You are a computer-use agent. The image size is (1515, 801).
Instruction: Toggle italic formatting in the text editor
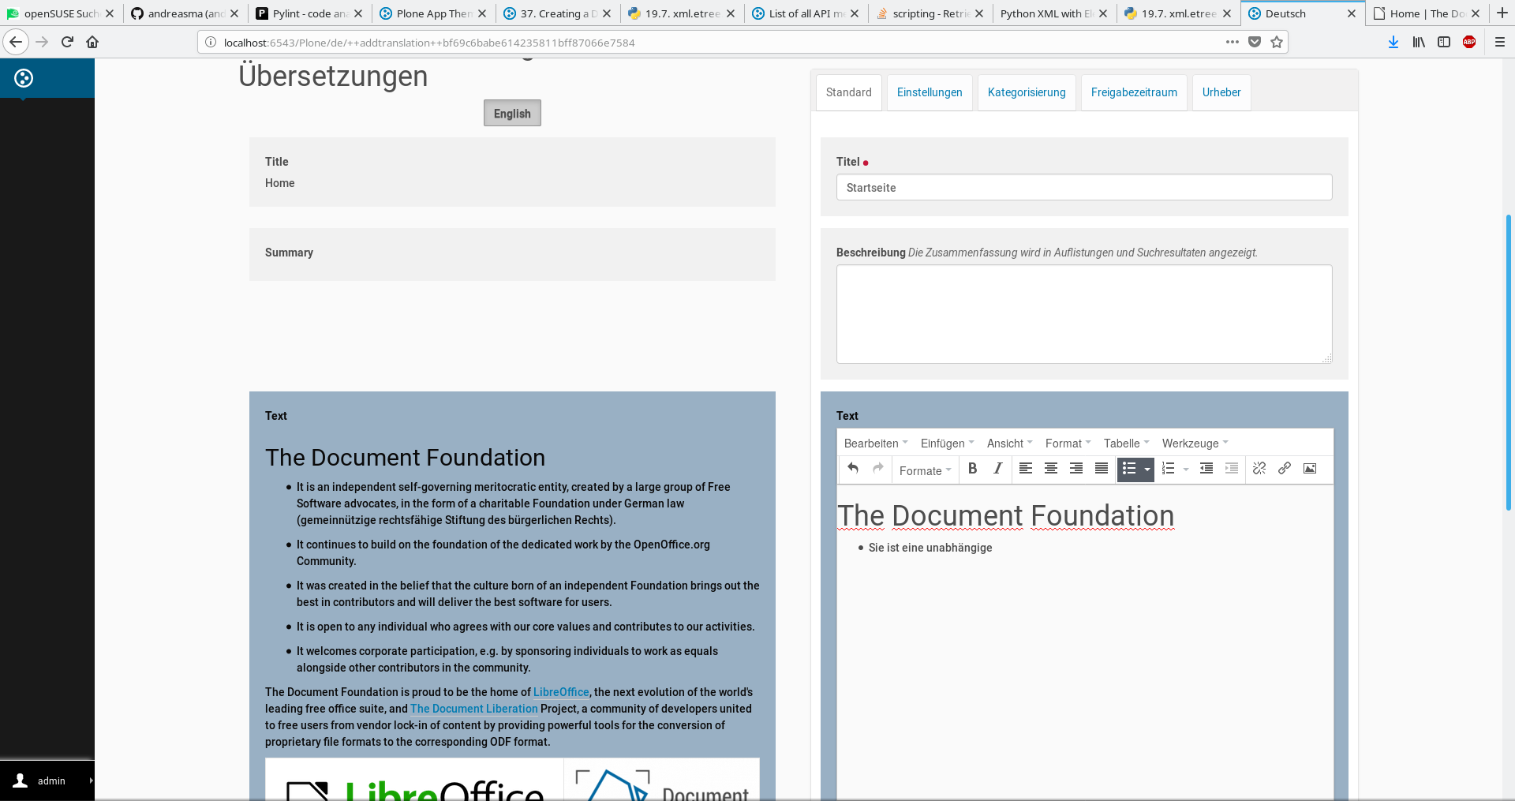pyautogui.click(x=998, y=469)
